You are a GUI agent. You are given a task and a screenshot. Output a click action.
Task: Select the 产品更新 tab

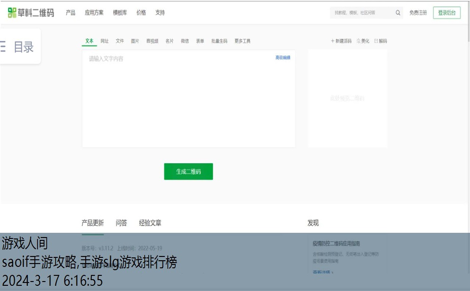tap(92, 223)
